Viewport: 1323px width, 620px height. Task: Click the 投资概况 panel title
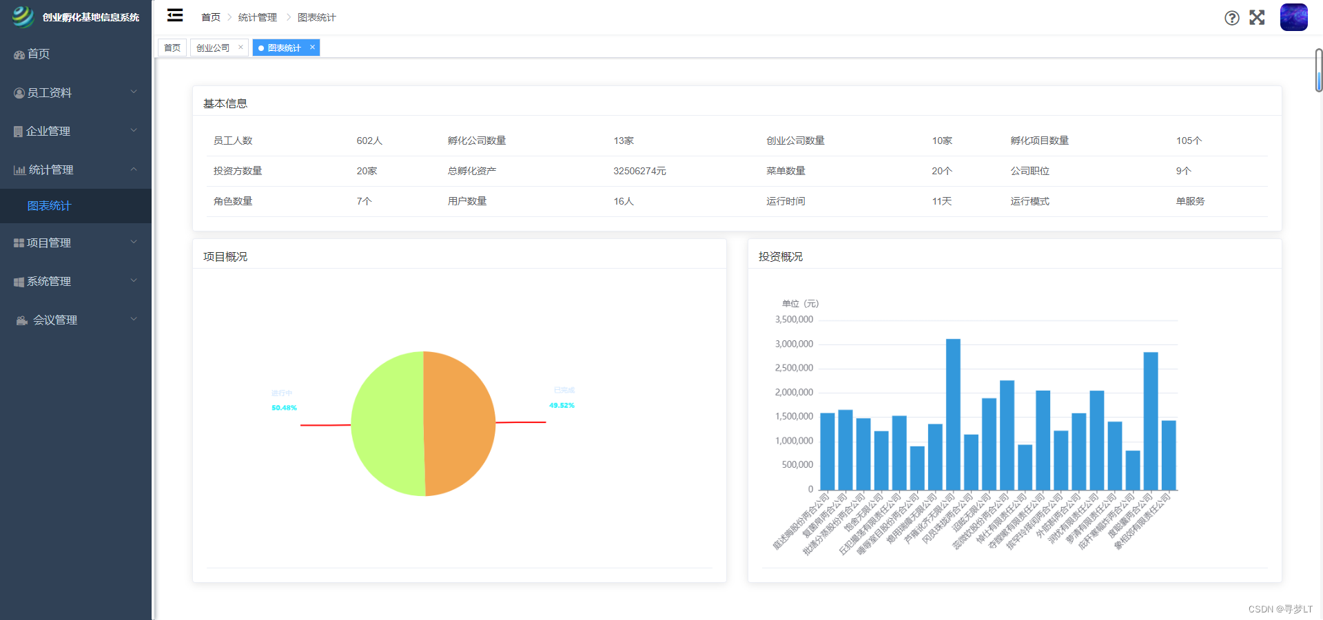(x=781, y=256)
